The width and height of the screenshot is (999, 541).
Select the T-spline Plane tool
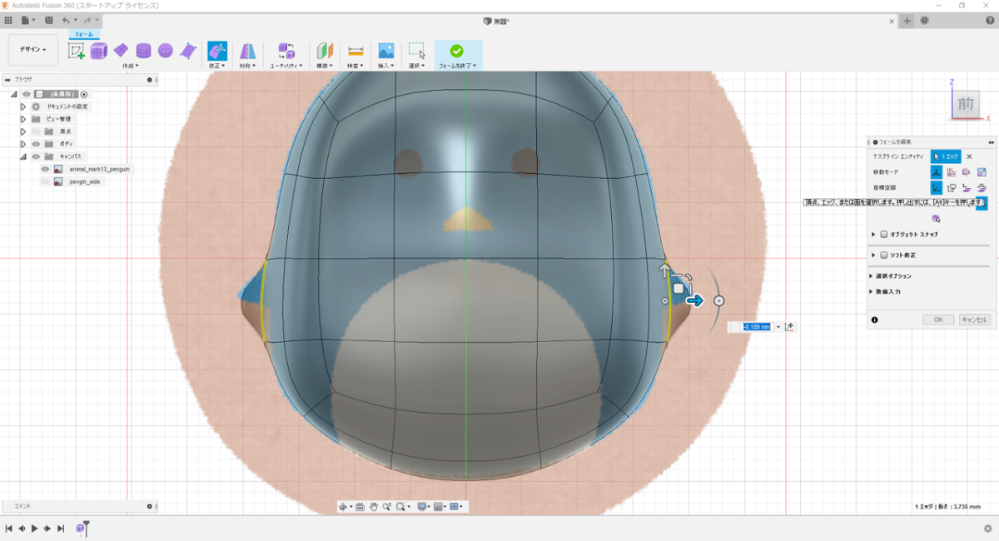(x=122, y=51)
